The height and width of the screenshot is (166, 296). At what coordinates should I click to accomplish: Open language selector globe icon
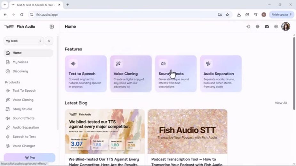[258, 26]
